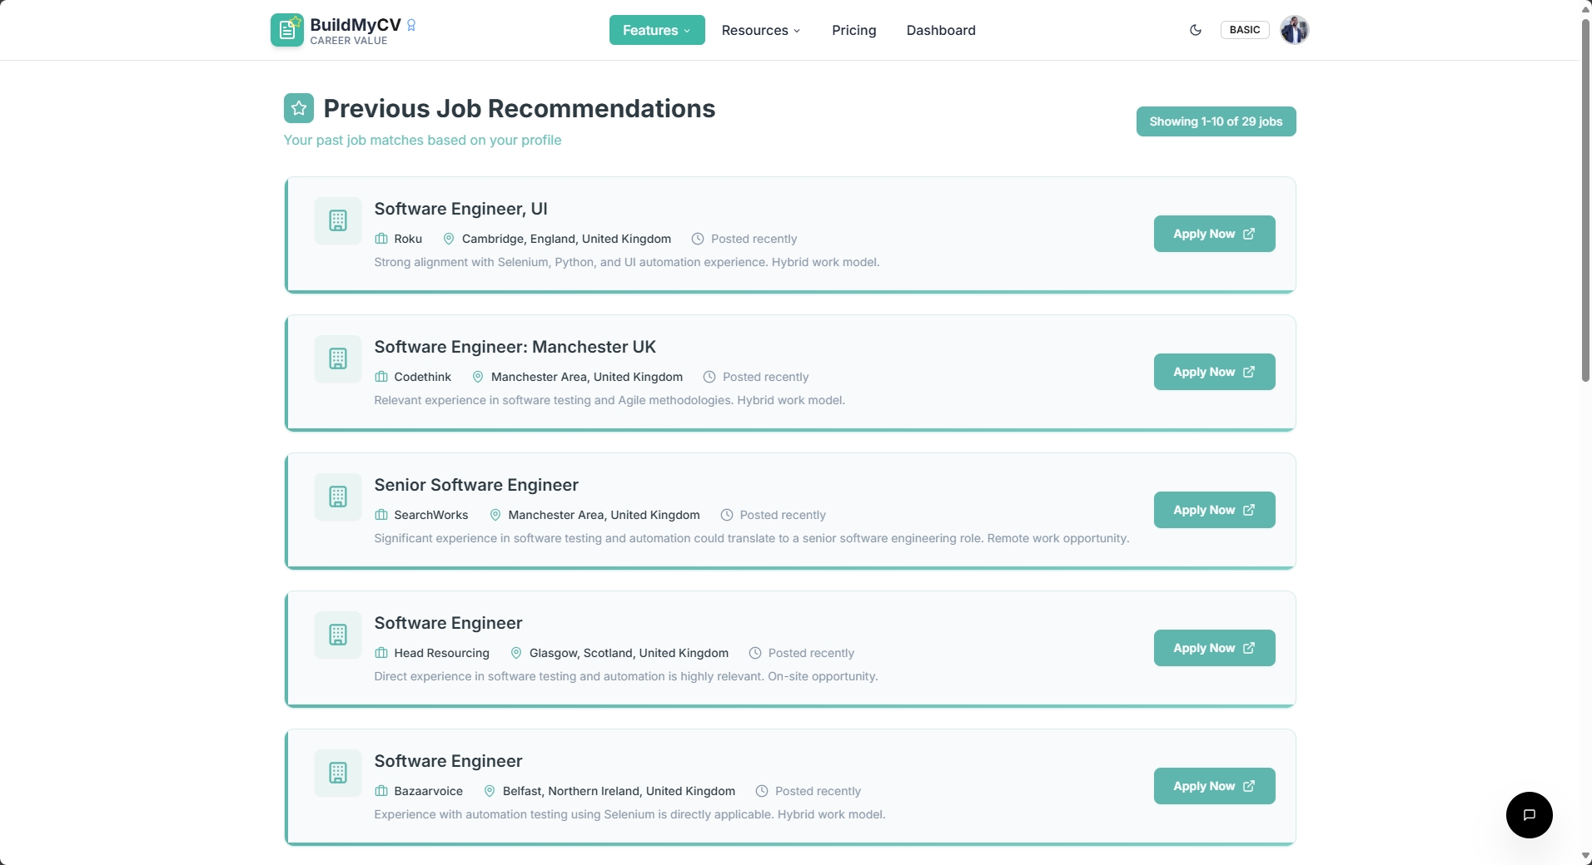
Task: Open the user profile avatar
Action: point(1294,30)
